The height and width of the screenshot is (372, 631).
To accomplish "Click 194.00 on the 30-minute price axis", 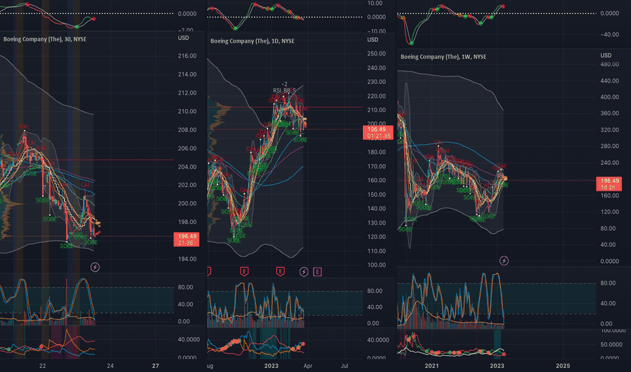I will (187, 259).
